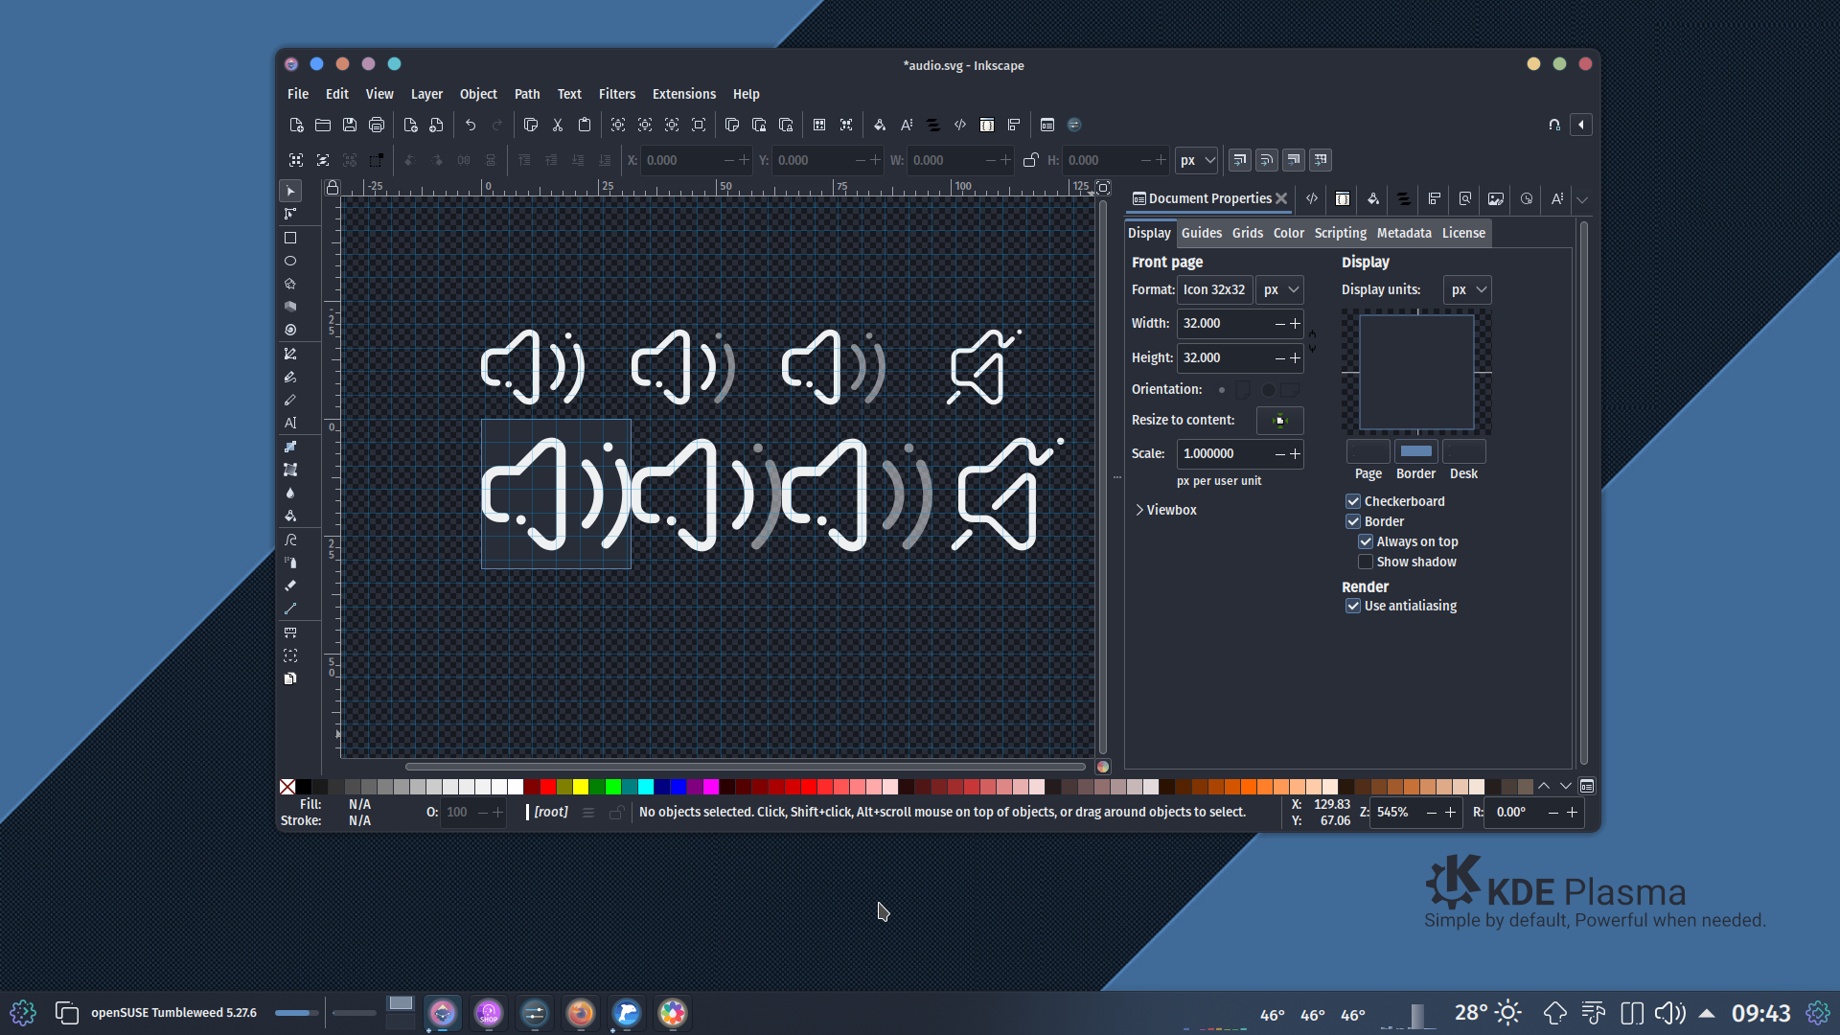Select the Rectangle tool

click(x=290, y=238)
